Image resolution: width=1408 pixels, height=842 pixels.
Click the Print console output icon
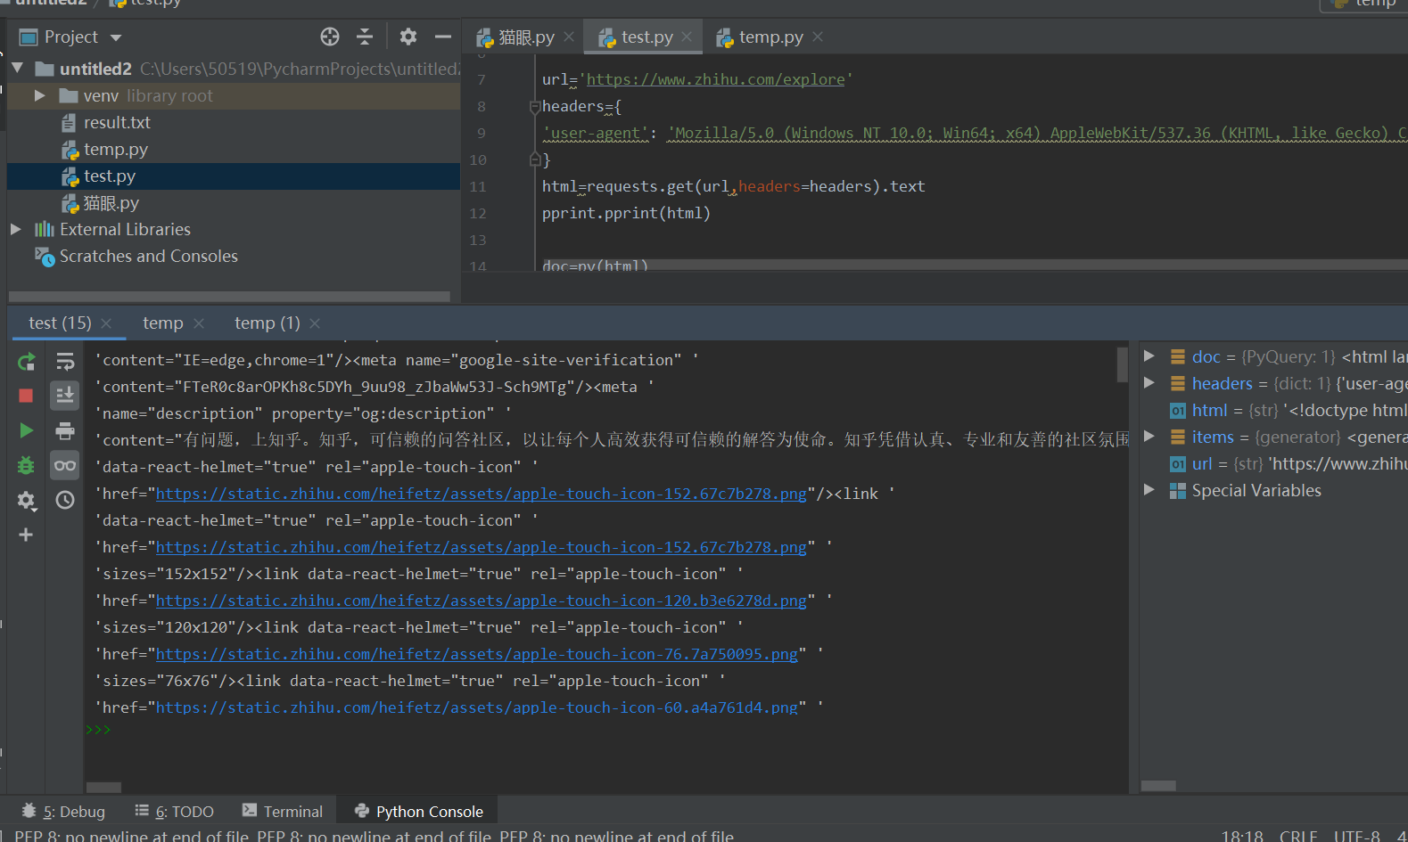pos(65,431)
